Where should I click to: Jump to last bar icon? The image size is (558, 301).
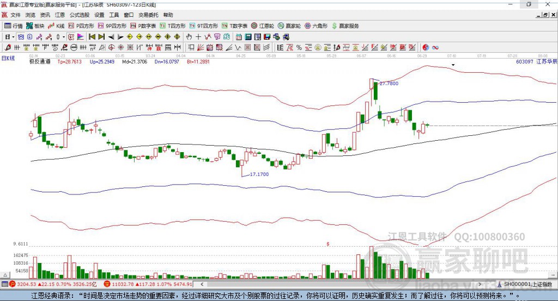[101, 37]
